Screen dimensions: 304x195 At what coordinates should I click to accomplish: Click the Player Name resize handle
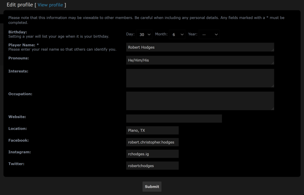click(273, 50)
